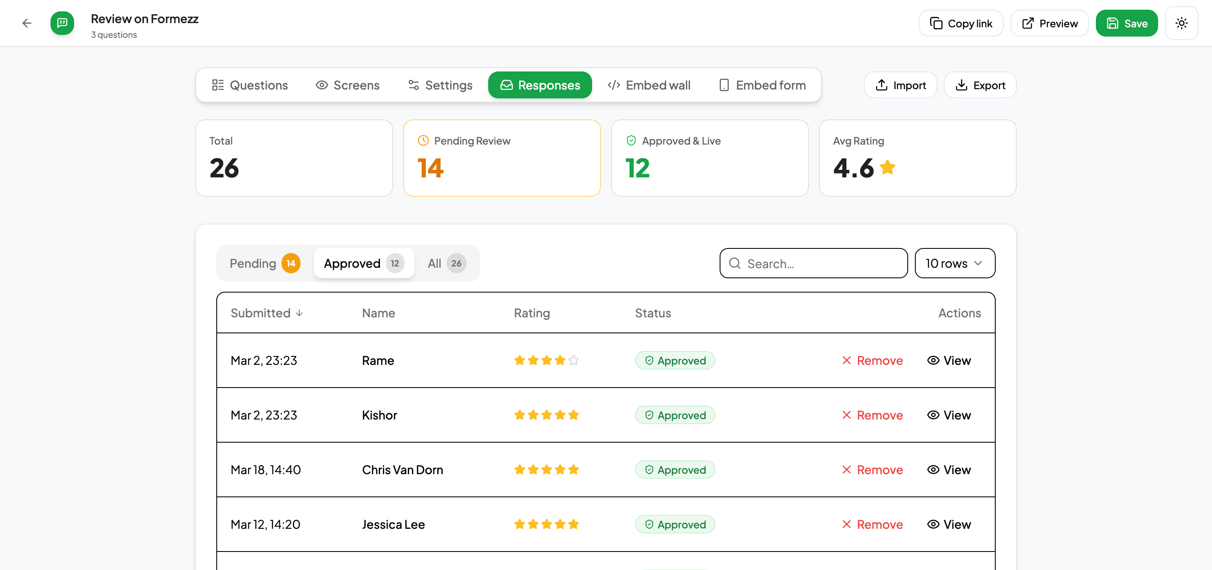Remove Chris Van Dorn's review
1212x570 pixels.
pyautogui.click(x=872, y=470)
